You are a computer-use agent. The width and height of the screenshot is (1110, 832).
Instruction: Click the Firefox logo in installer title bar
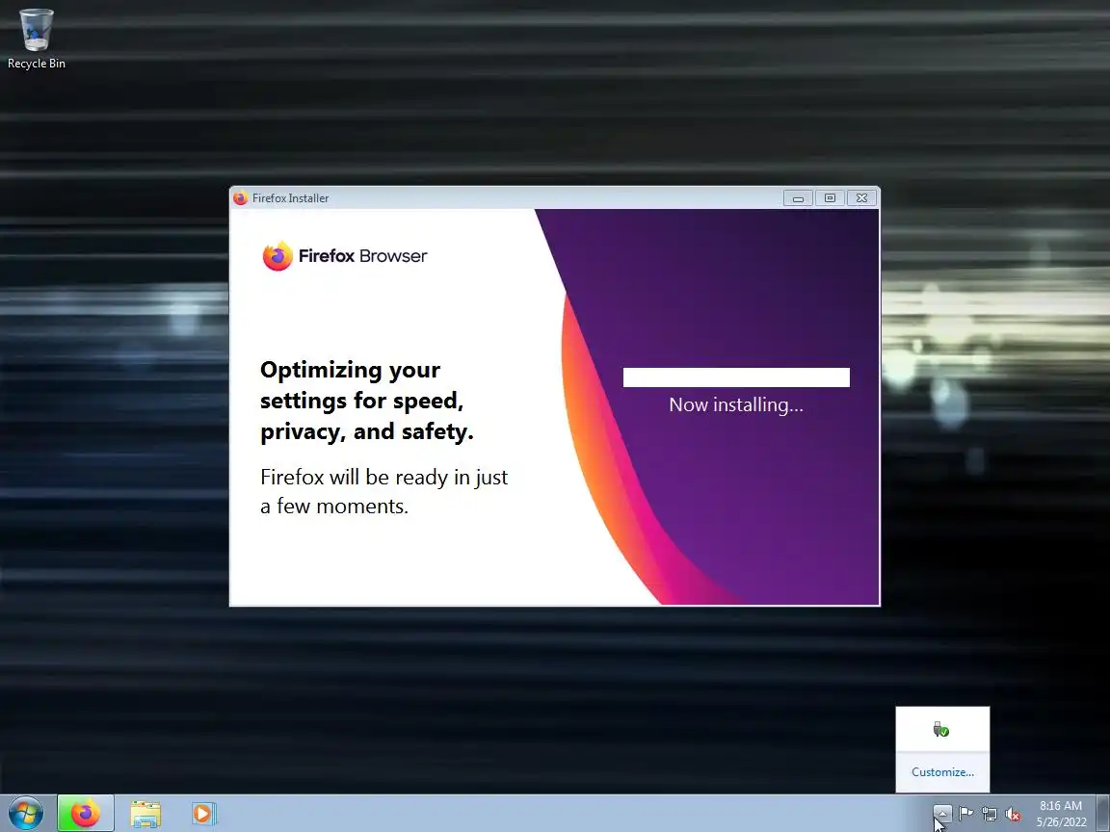241,198
